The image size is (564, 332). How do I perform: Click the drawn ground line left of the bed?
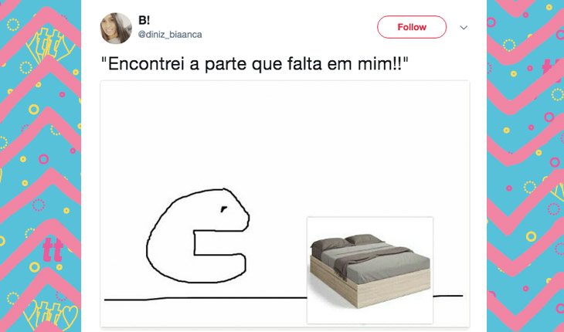pos(205,298)
